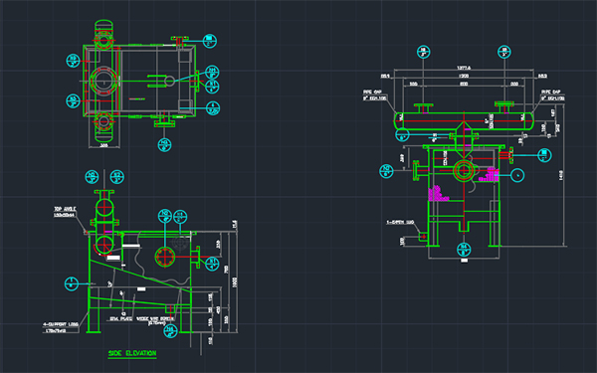The height and width of the screenshot is (373, 597).
Task: Select the 355 dimension below plan view
Action: coord(103,145)
